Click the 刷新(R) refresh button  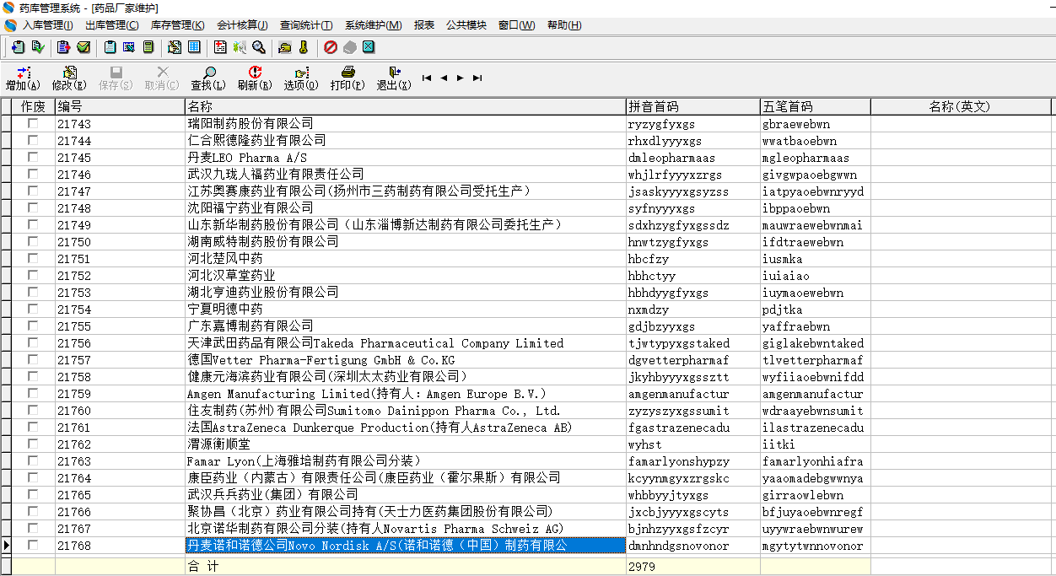pyautogui.click(x=255, y=78)
